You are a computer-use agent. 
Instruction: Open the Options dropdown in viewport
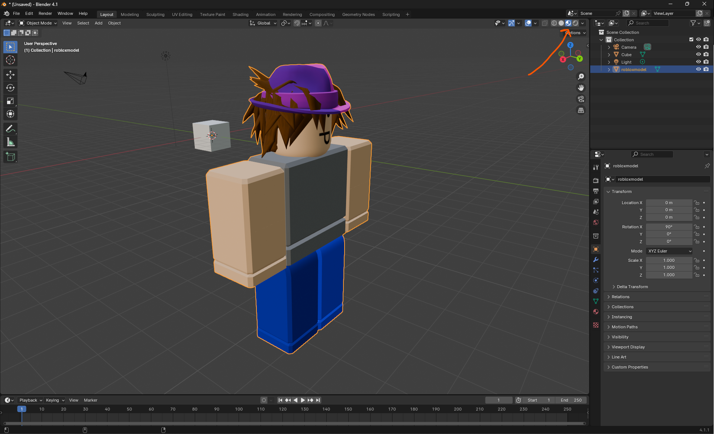575,33
